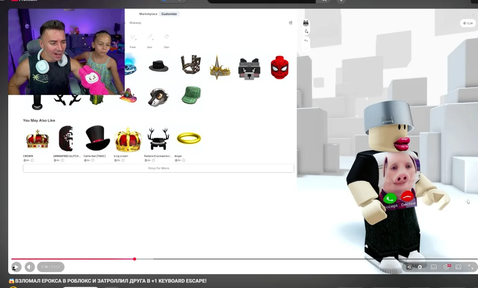
Task: Click the red Decline call button on shirt
Action: coord(407,196)
